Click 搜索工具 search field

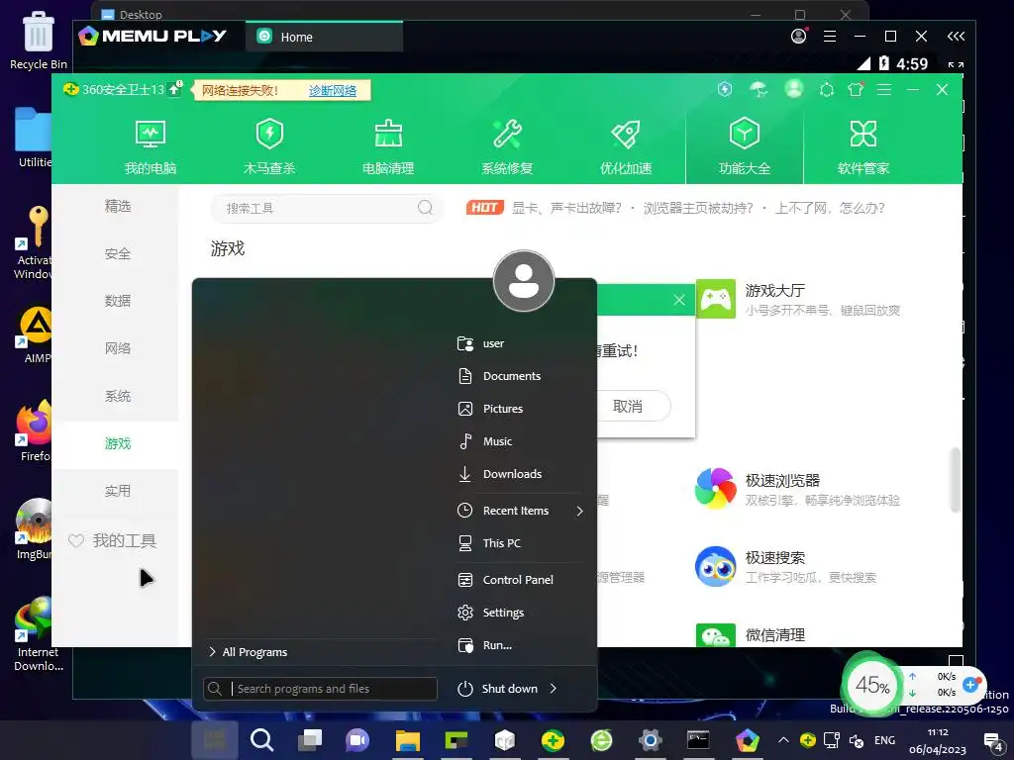(327, 208)
